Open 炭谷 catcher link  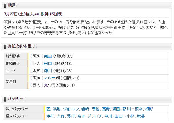click(x=141, y=116)
